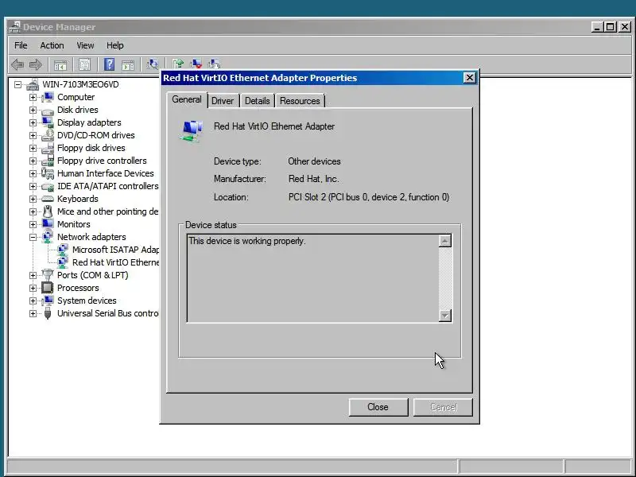
Task: Click the Computer category icon
Action: 48,97
